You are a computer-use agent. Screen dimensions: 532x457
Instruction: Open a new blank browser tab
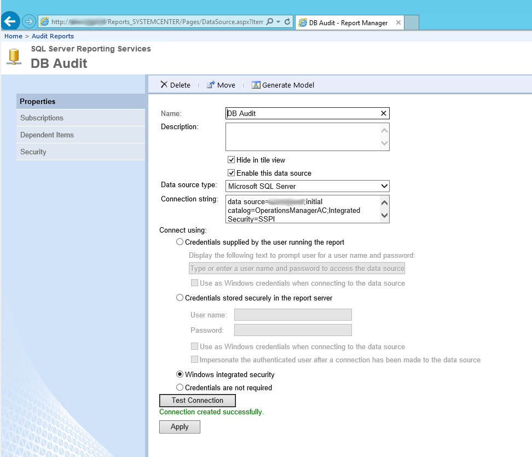[x=412, y=22]
